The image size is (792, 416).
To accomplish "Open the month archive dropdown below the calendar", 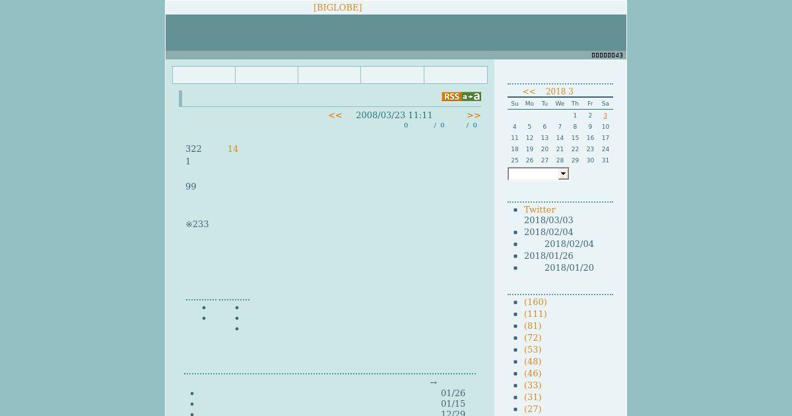I will point(538,174).
